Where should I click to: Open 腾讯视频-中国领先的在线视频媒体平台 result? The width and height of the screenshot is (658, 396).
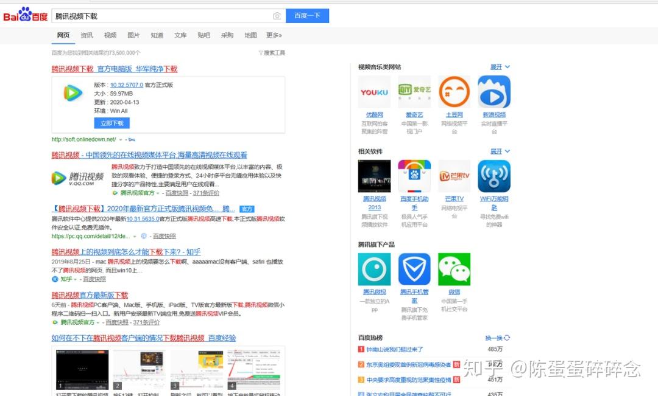point(149,155)
